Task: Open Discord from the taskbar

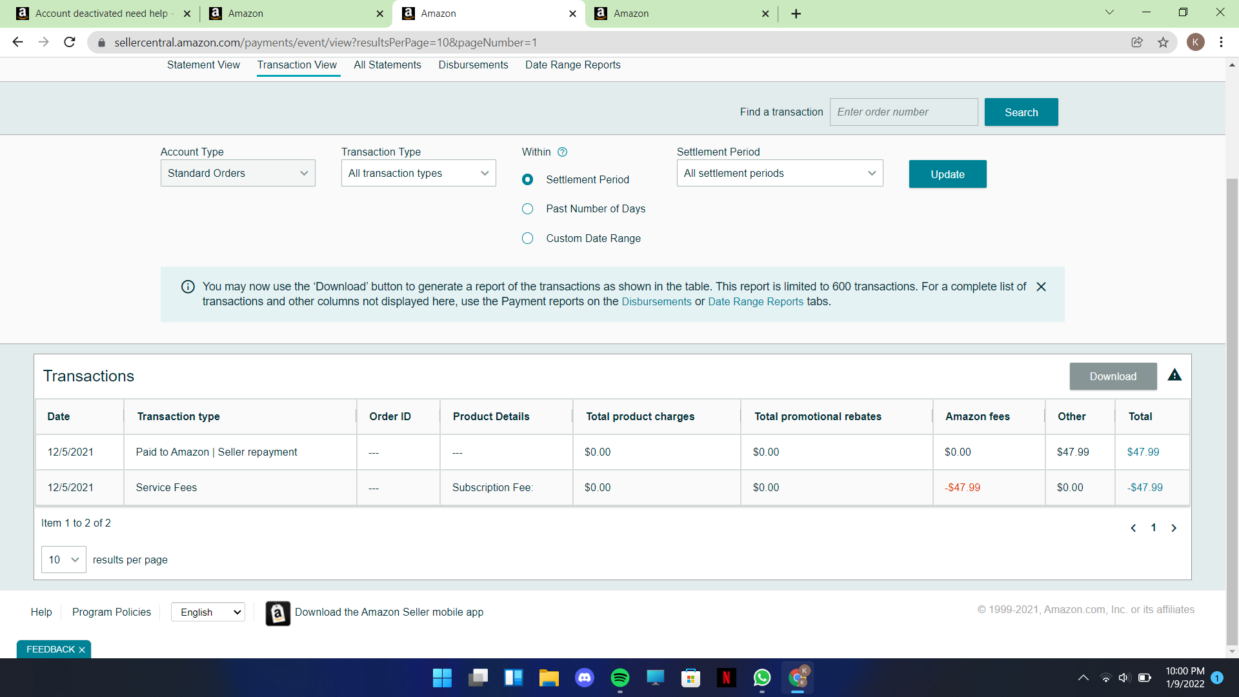Action: pos(585,678)
